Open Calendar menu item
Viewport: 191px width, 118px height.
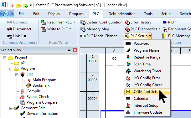point(147,99)
